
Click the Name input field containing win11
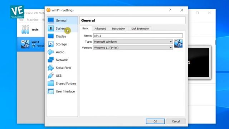[138, 36]
